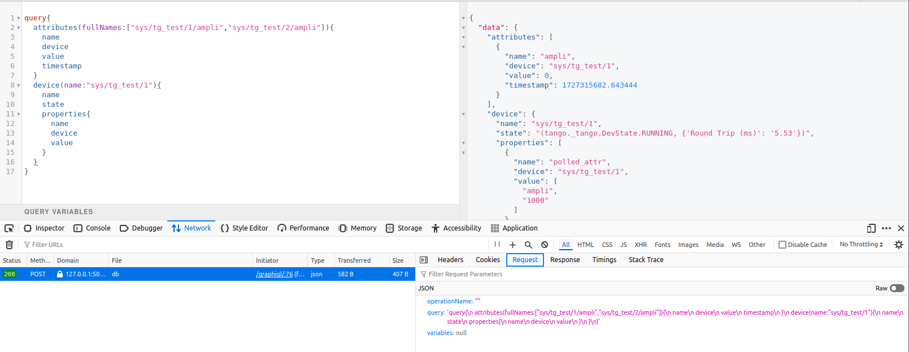
Task: Fold the properties block at line 11
Action: pyautogui.click(x=19, y=114)
